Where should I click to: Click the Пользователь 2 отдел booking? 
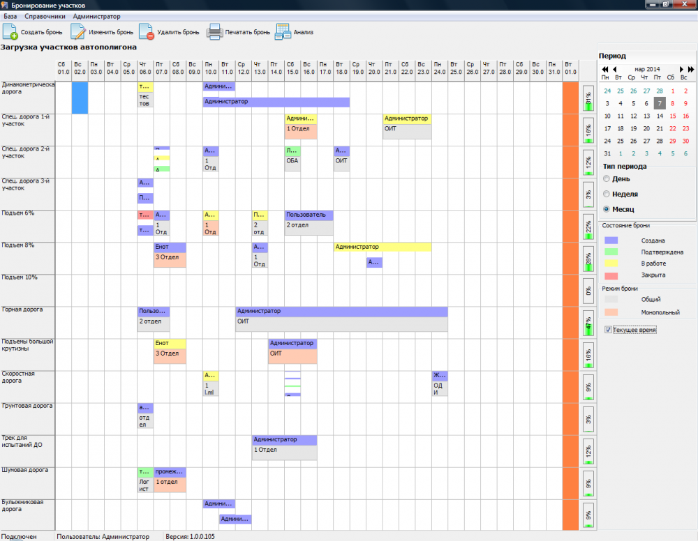tap(309, 222)
